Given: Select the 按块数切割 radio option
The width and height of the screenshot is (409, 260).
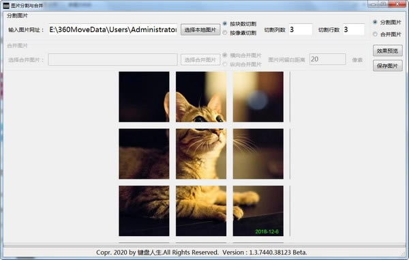Looking at the screenshot, I should click(225, 23).
